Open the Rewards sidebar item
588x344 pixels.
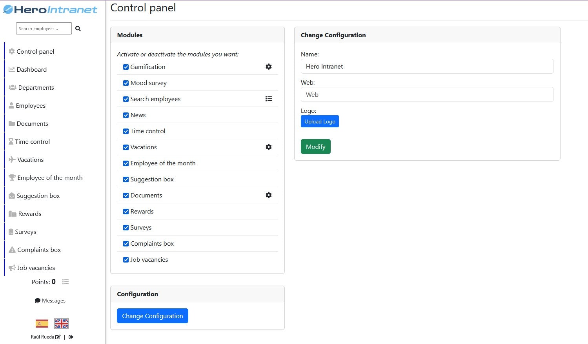[x=29, y=214]
